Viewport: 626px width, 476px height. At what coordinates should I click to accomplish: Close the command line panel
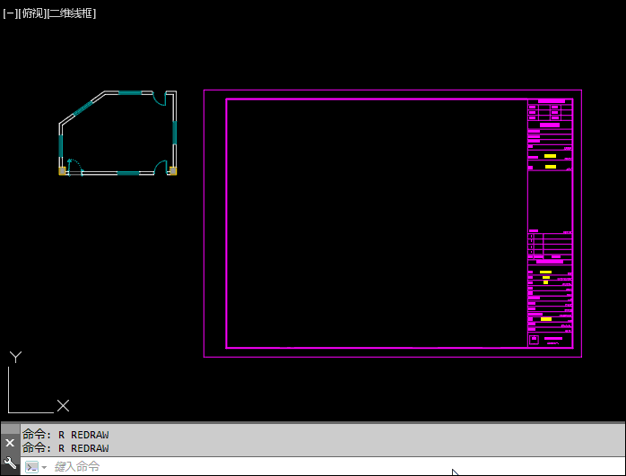(x=10, y=443)
